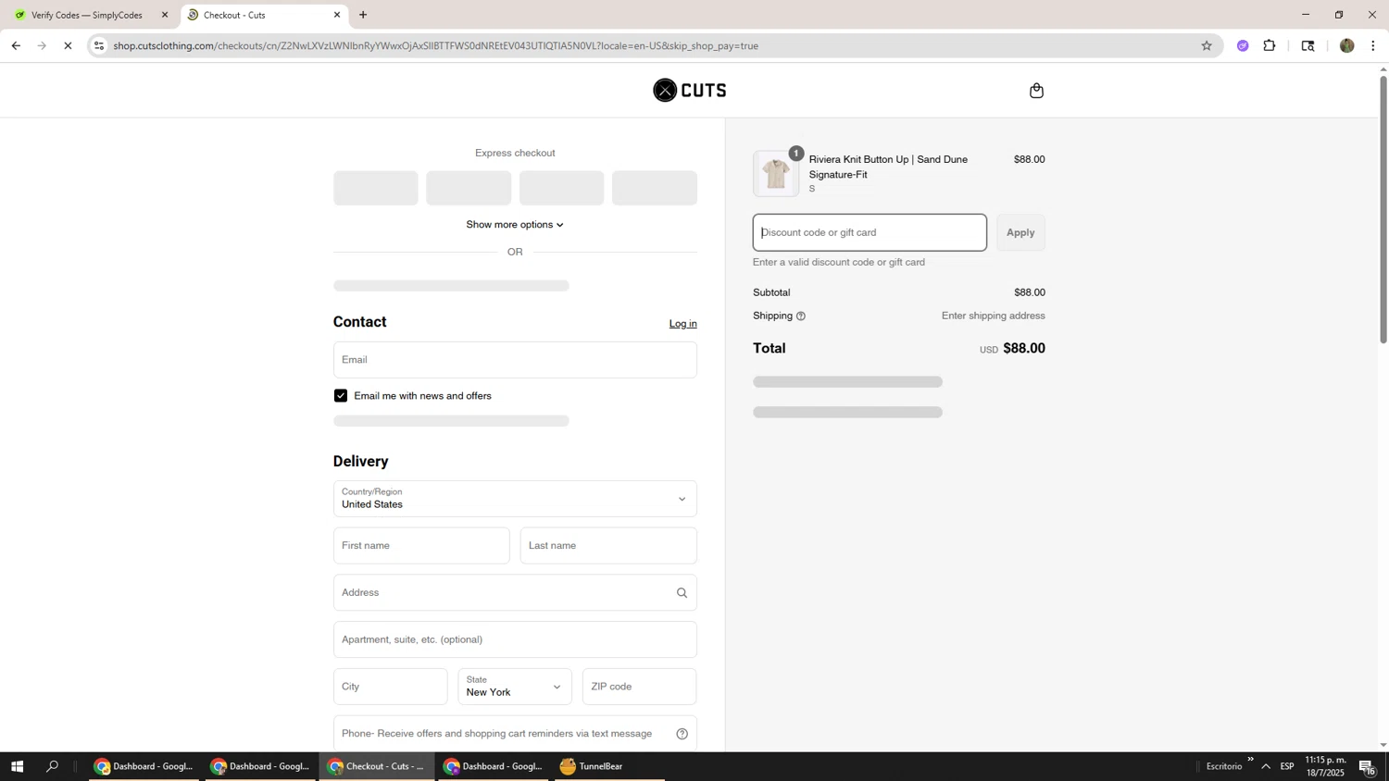This screenshot has width=1389, height=781.
Task: Click fourth express checkout button
Action: coord(655,188)
